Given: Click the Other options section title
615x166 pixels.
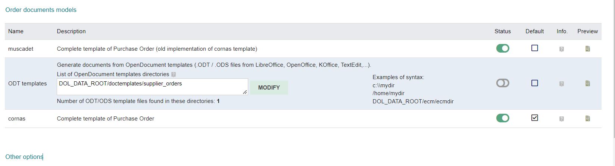Looking at the screenshot, I should tap(24, 157).
